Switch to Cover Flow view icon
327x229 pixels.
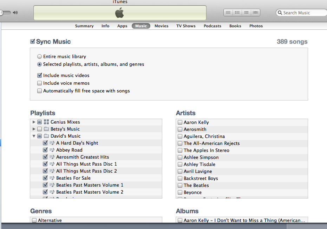pos(255,13)
